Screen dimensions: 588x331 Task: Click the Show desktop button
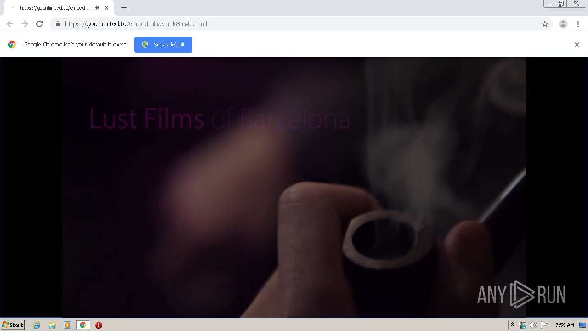point(583,325)
